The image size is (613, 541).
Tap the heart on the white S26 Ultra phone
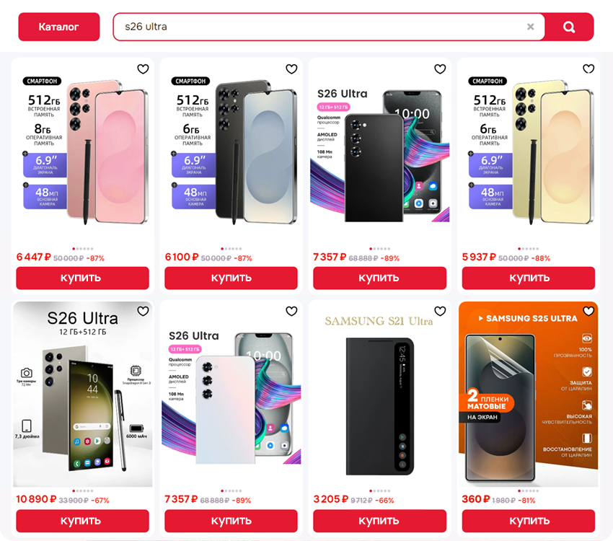click(x=291, y=311)
